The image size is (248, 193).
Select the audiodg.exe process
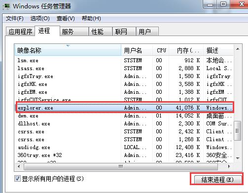pos(124,147)
